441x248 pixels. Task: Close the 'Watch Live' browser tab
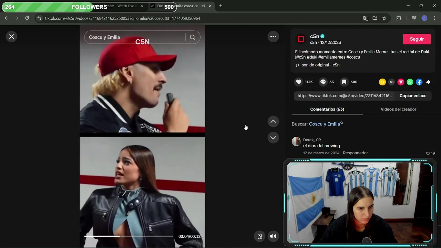(142, 6)
